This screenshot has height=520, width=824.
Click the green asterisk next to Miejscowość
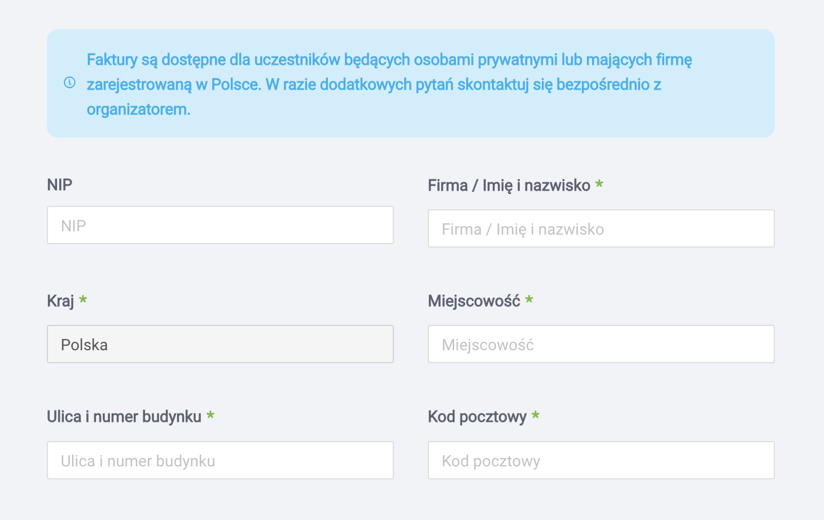[529, 300]
